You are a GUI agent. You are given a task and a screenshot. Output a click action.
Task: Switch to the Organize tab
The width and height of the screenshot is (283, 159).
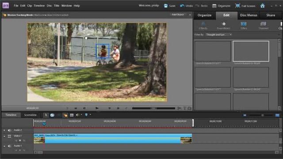click(204, 15)
